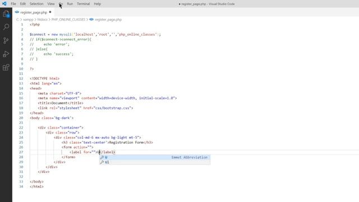This screenshot has width=359, height=202.
Task: Accept the U Emmet abbreviation suggestion
Action: coord(155,157)
